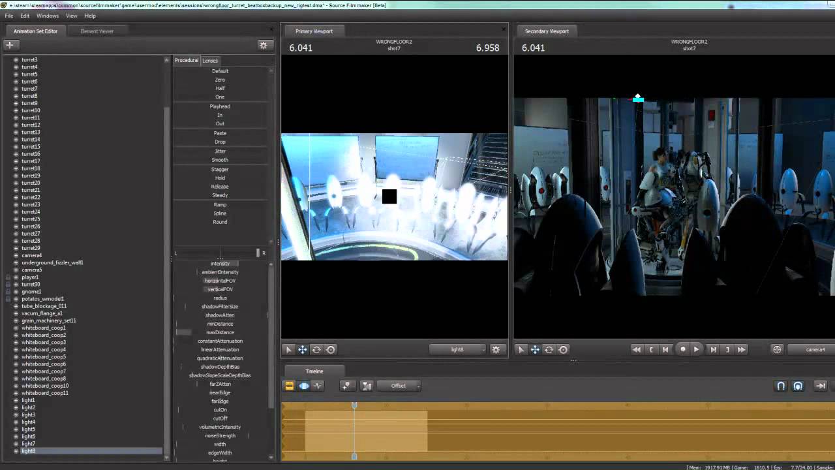Open the light8 camera dropdown

coord(458,350)
